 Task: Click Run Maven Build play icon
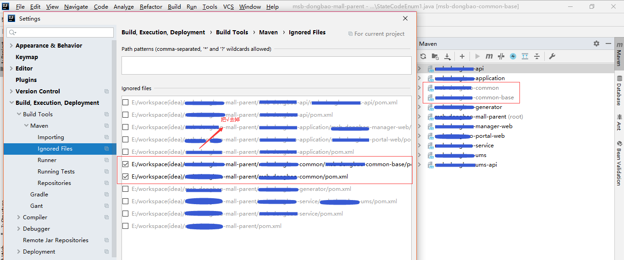coord(477,56)
